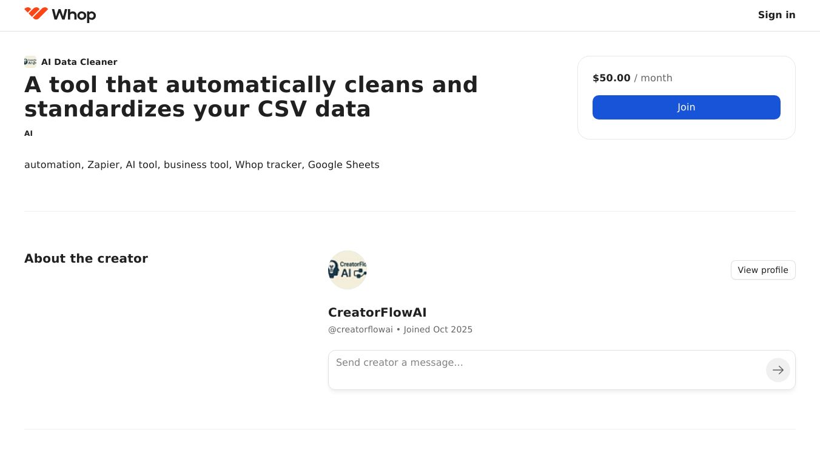Select the AI Data Cleaner product name
The image size is (820, 461).
pos(79,62)
